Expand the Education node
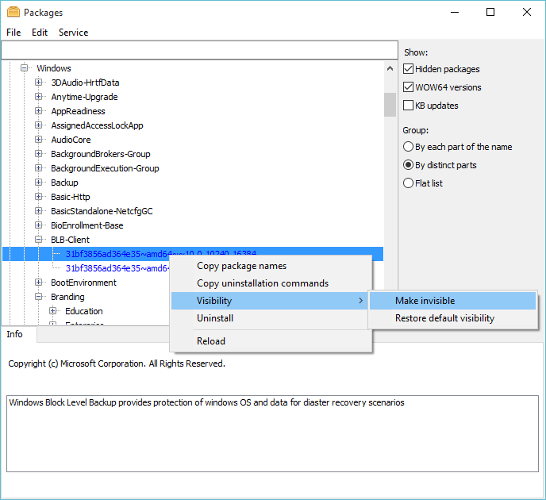546x500 pixels. coord(52,310)
